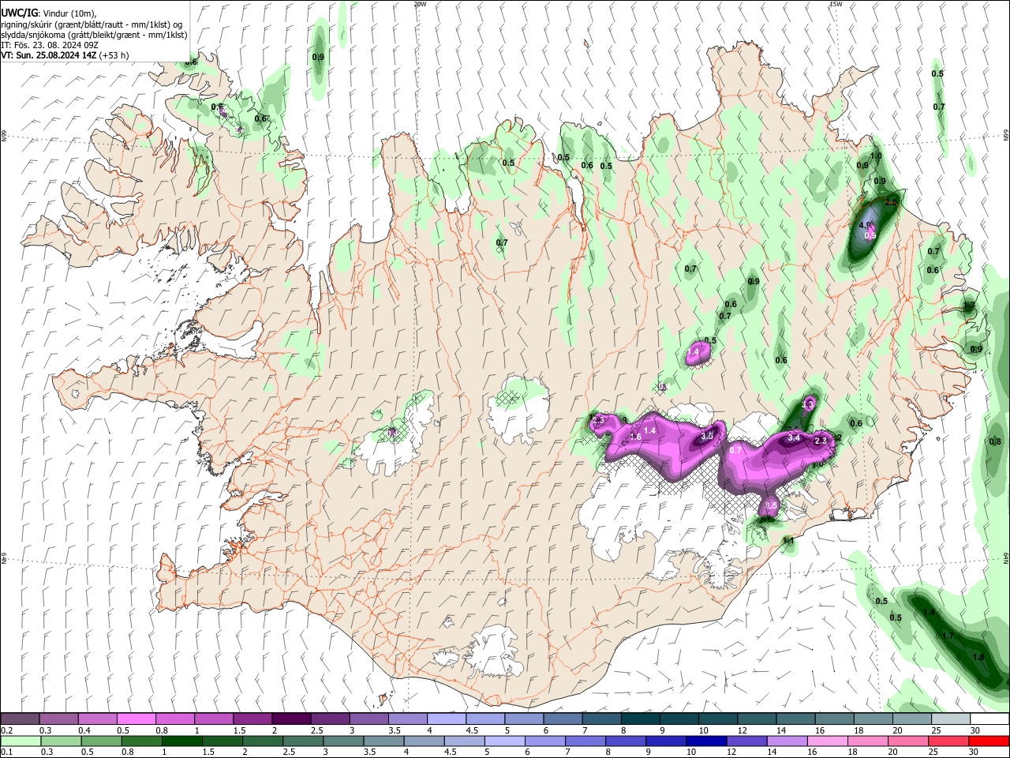Pick the bright red 30 mm rain swatch
Image resolution: width=1010 pixels, height=758 pixels.
989,741
